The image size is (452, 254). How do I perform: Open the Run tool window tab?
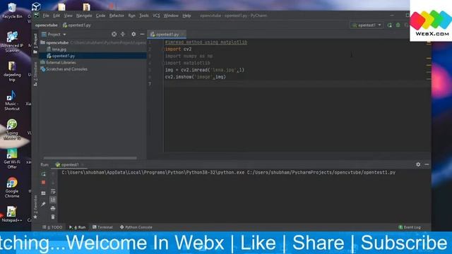77,227
